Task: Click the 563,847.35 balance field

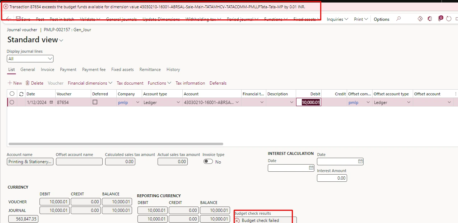Action: [x=23, y=219]
